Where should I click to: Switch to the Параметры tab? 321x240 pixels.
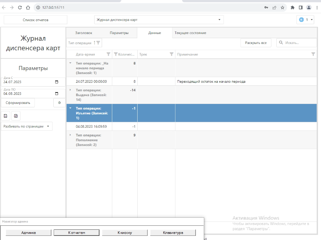119,33
